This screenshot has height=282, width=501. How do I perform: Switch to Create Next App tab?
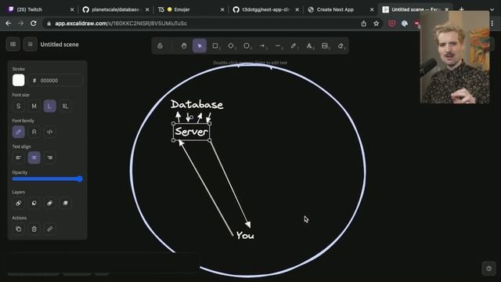[x=341, y=9]
